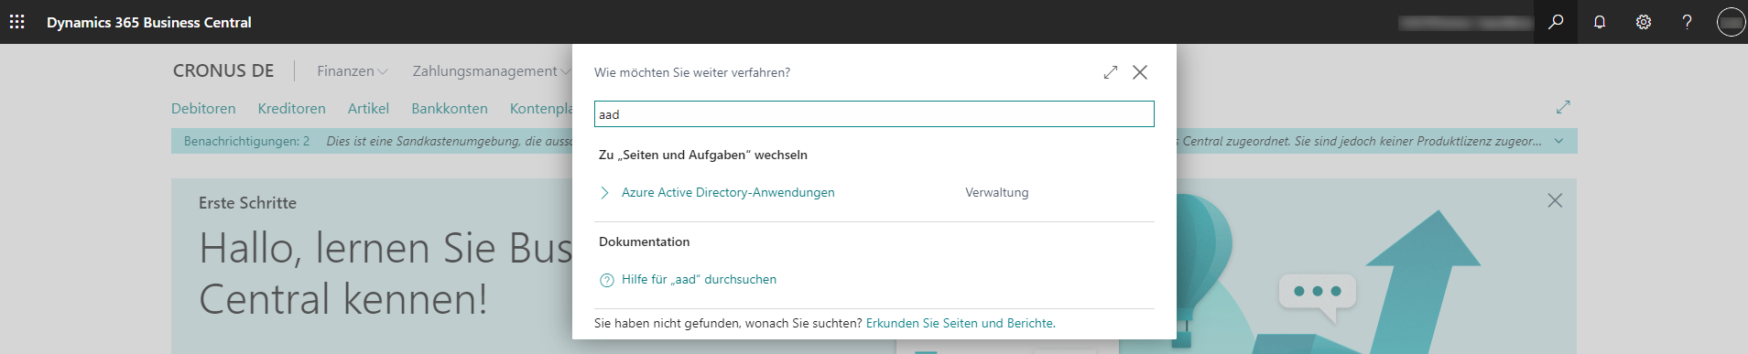Expand the notifications bar chevron

1558,141
